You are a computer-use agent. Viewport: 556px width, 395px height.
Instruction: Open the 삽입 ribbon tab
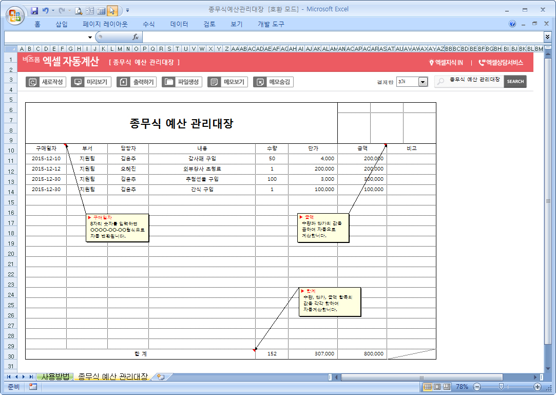pos(61,24)
